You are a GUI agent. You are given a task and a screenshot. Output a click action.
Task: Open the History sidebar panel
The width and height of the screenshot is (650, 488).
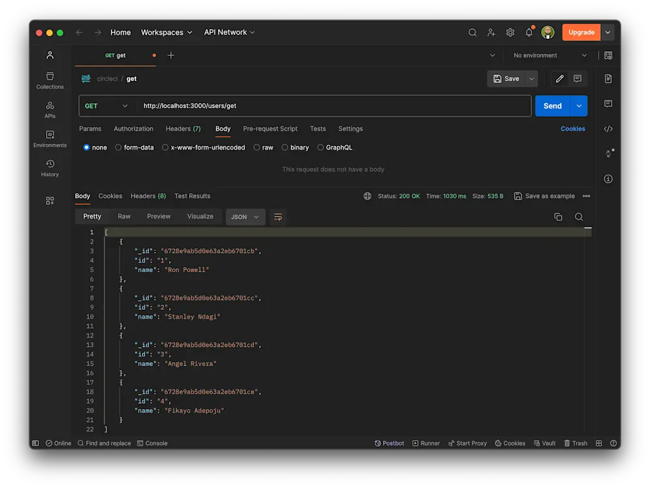[x=50, y=168]
